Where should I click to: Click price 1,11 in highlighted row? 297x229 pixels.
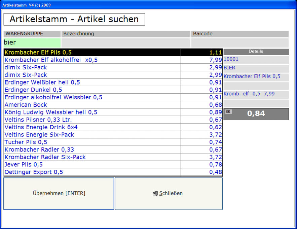coord(216,52)
